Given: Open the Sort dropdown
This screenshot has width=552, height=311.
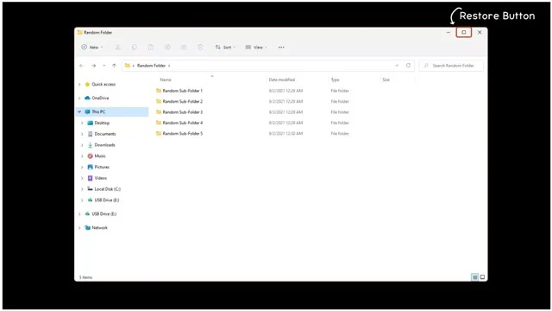Looking at the screenshot, I should (225, 48).
